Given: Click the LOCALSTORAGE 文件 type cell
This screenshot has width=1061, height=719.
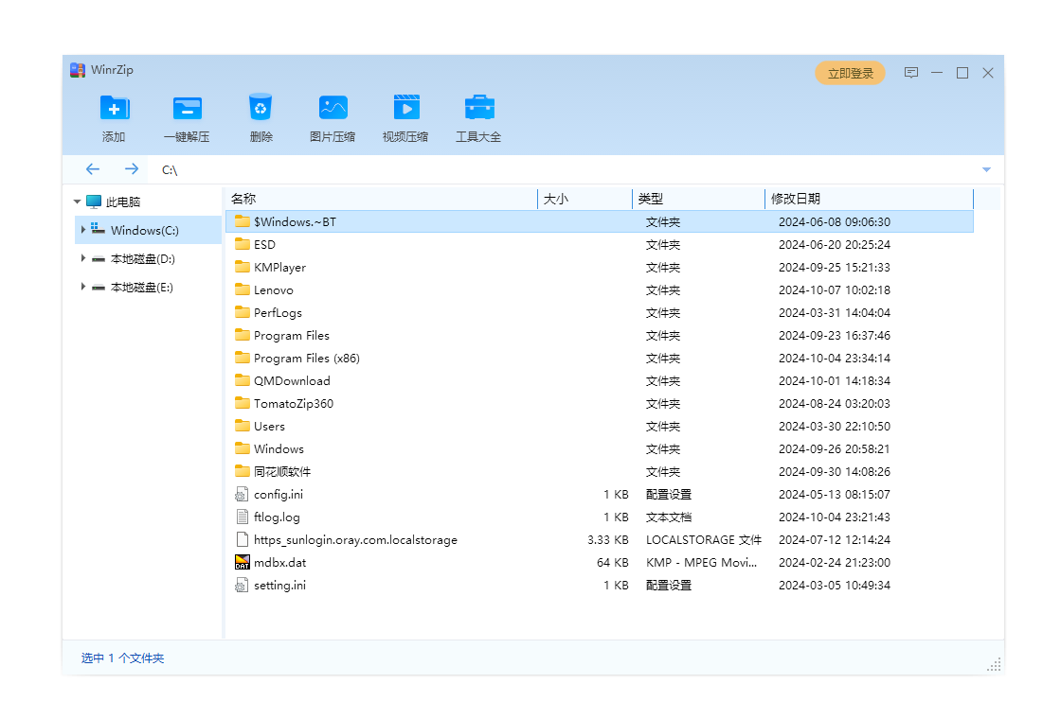Looking at the screenshot, I should (704, 540).
